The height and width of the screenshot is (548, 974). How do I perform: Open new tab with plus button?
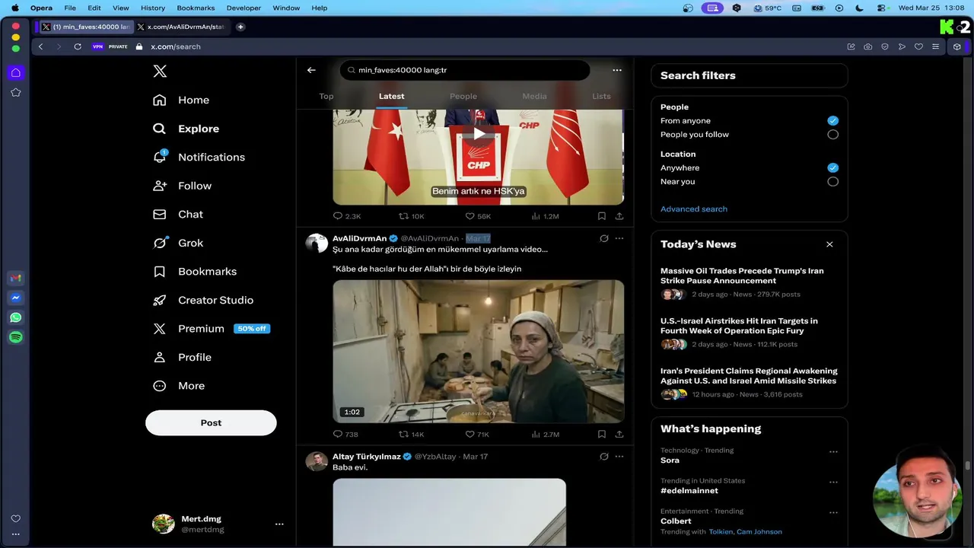pos(240,27)
